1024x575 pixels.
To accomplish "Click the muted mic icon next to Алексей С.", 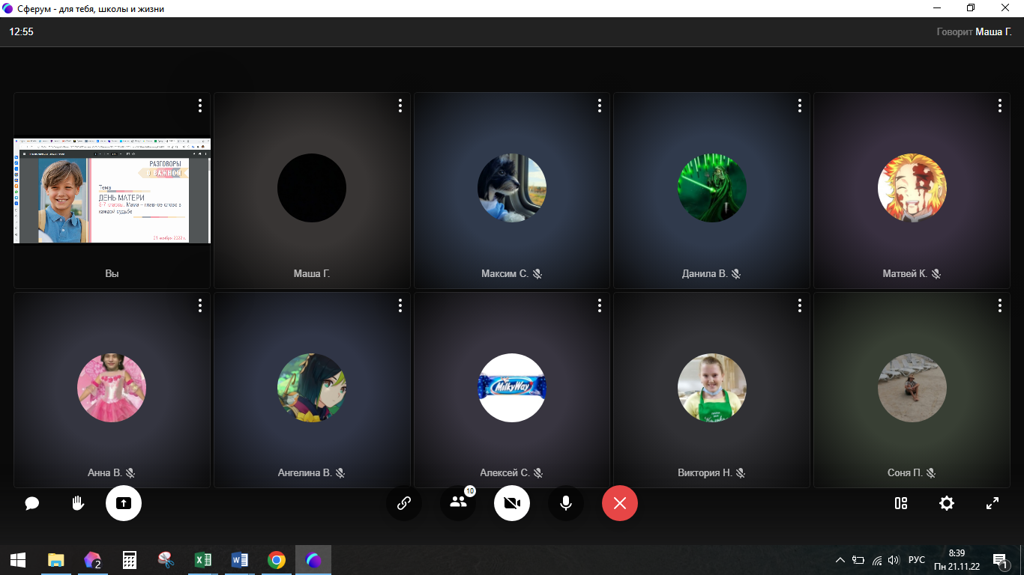I will pyautogui.click(x=537, y=473).
